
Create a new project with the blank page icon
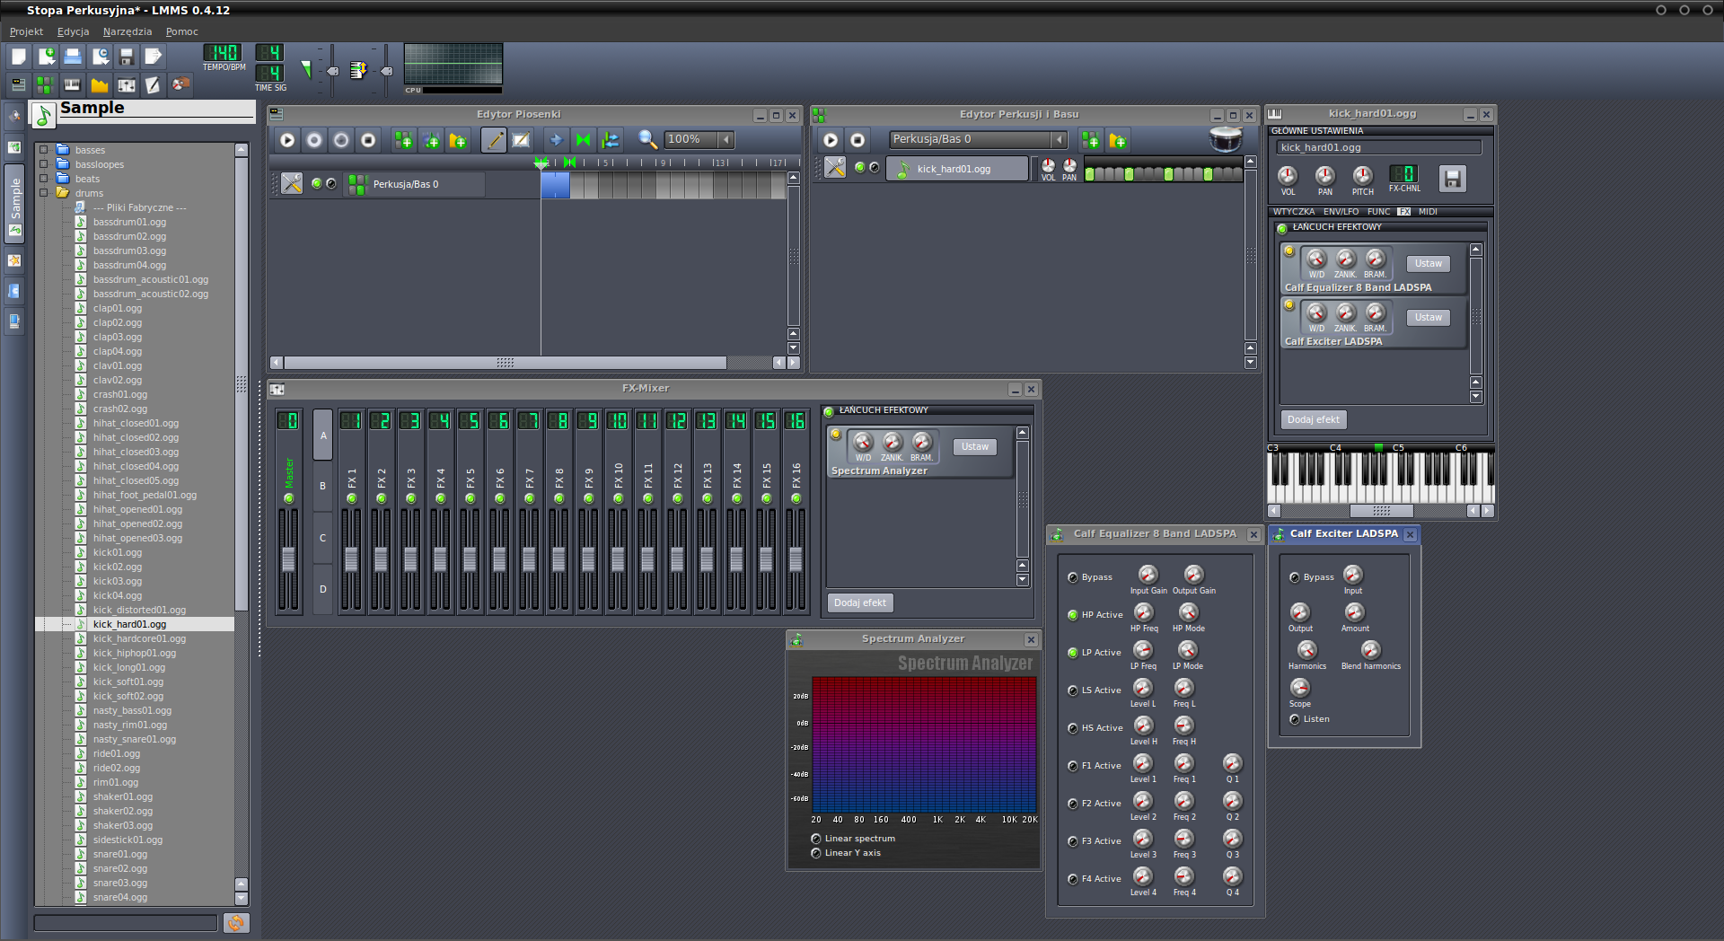[x=18, y=57]
